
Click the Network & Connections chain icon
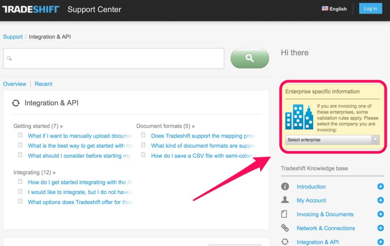285,228
